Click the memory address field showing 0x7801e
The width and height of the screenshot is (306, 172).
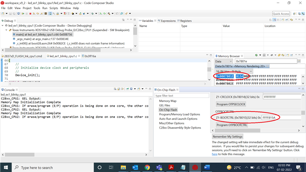point(266,61)
